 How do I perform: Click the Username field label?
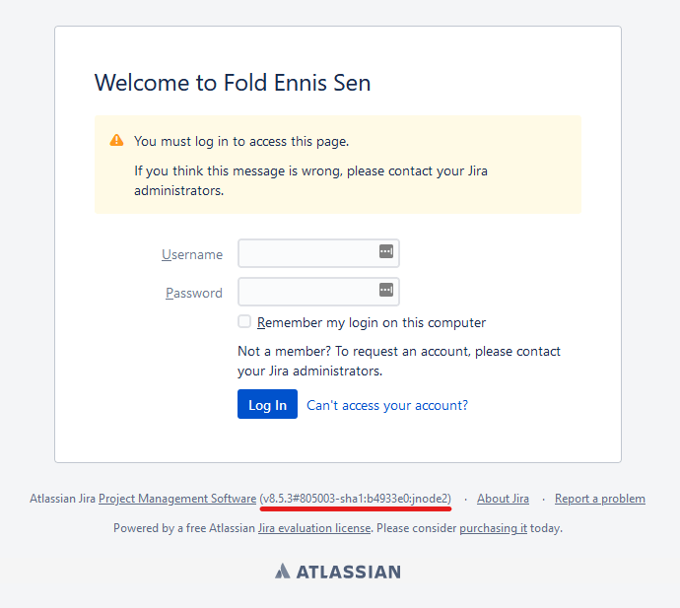[x=192, y=254]
